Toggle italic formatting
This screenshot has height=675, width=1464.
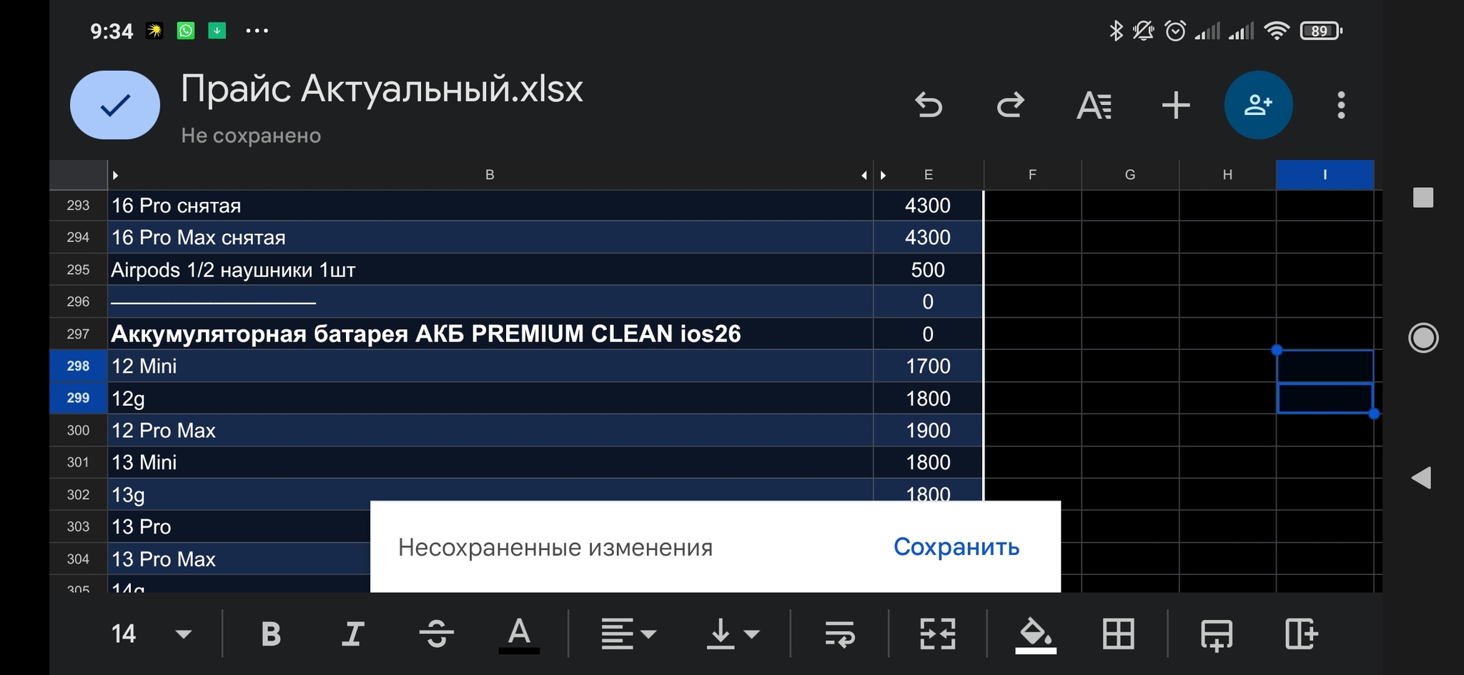point(353,634)
